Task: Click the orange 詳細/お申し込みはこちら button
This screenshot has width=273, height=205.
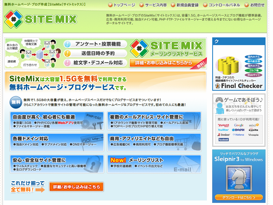Action: point(77,187)
